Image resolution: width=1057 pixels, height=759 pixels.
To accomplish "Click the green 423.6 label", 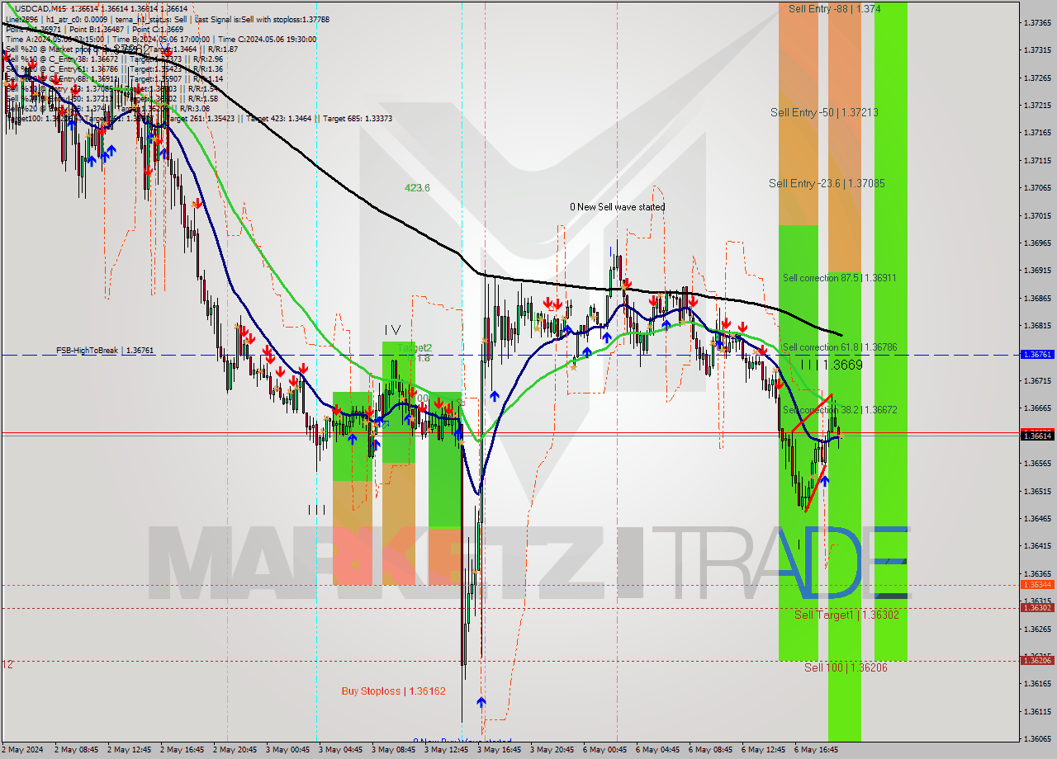I will (x=417, y=188).
